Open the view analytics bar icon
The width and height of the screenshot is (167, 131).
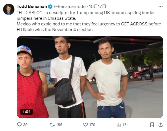(x=119, y=125)
